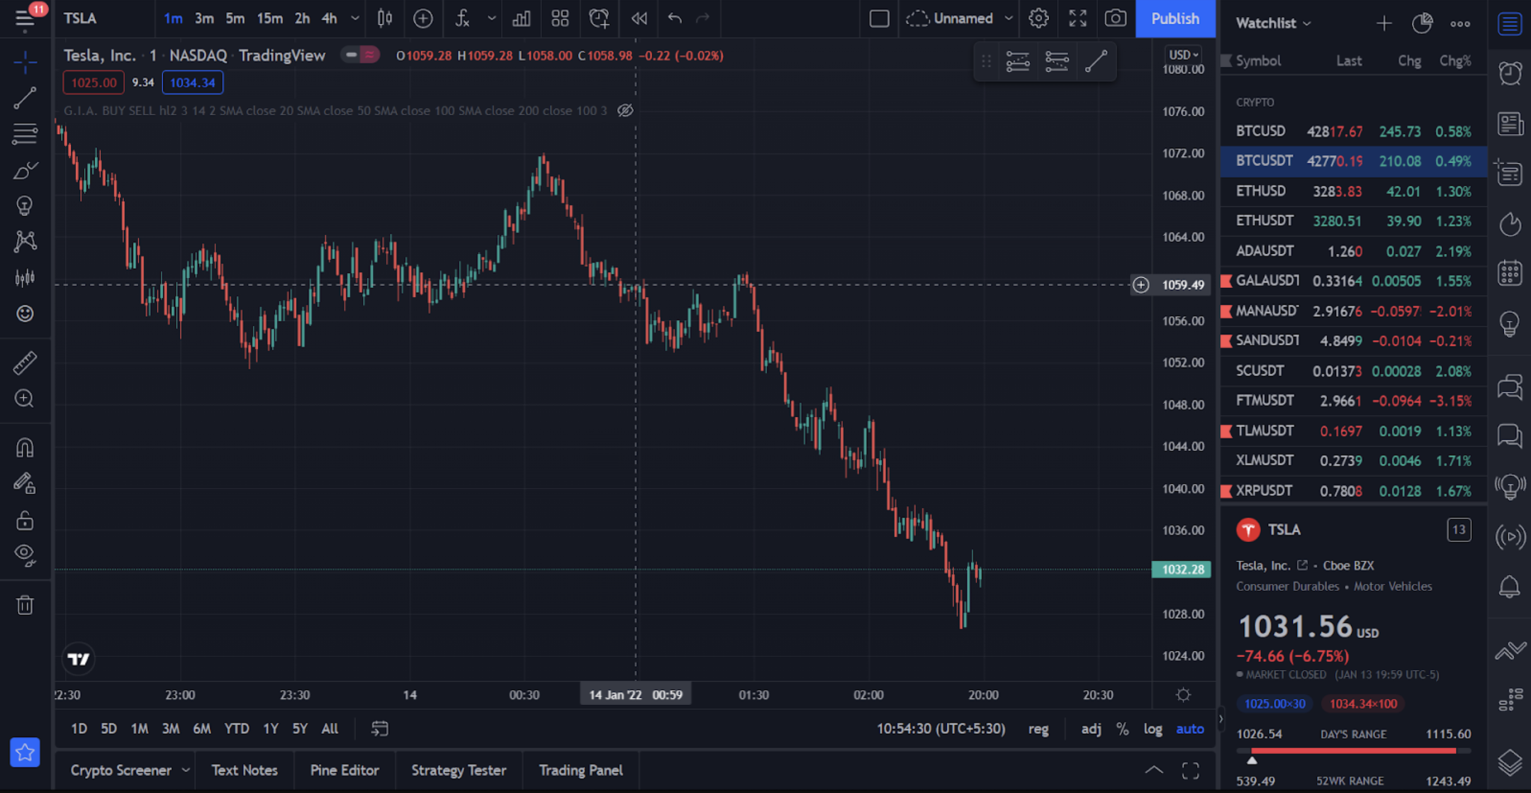
Task: Undo the last chart action
Action: coord(674,19)
